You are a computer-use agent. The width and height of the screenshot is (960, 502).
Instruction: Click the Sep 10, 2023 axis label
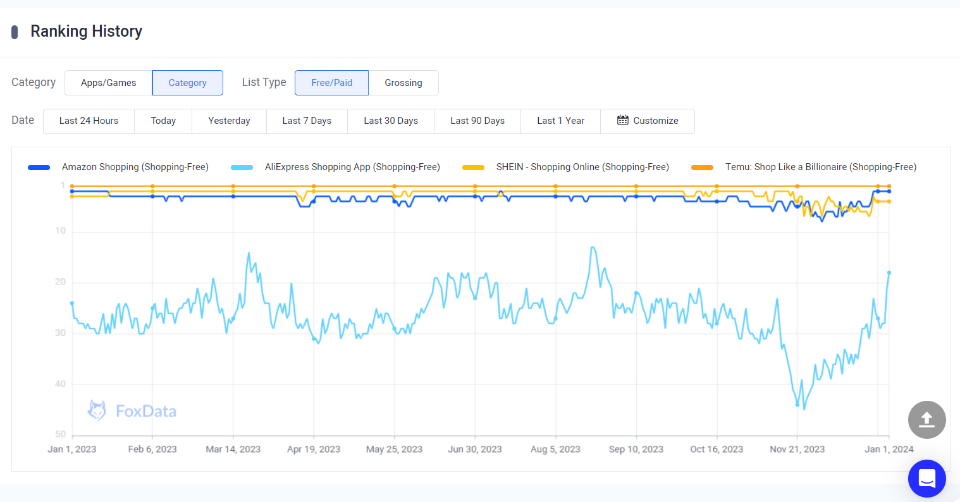pos(636,450)
